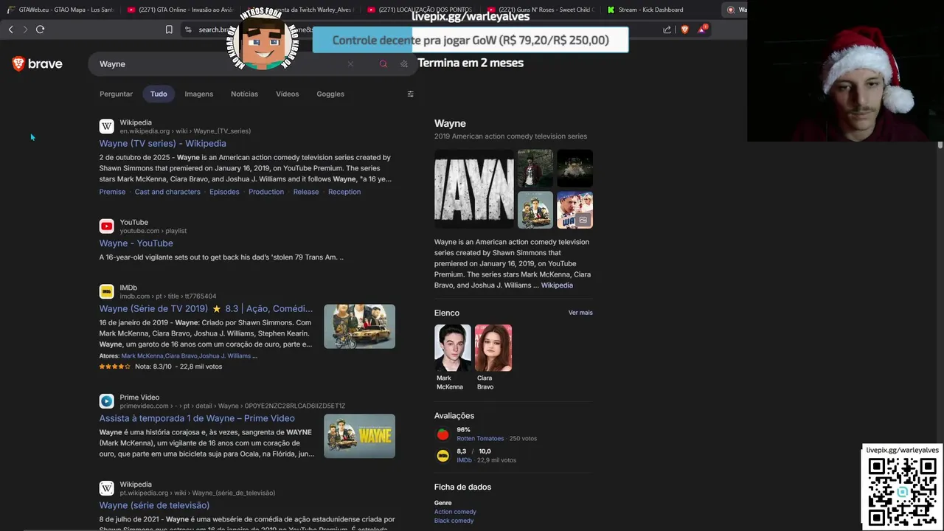Share this page via the share icon

[x=667, y=29]
